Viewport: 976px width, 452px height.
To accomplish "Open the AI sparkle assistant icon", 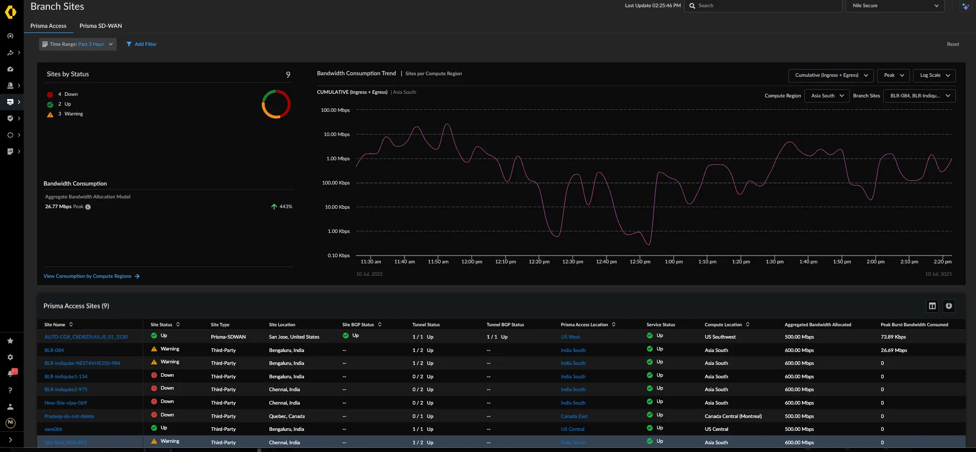I will coord(965,6).
